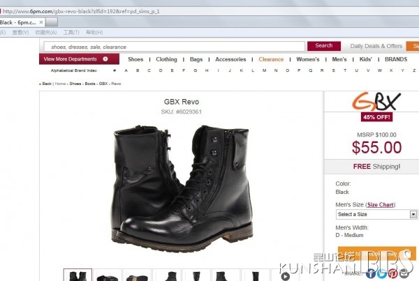Screen dimensions: 419x281
Task: Click Daily Deals & Offers link
Action: click(x=376, y=46)
